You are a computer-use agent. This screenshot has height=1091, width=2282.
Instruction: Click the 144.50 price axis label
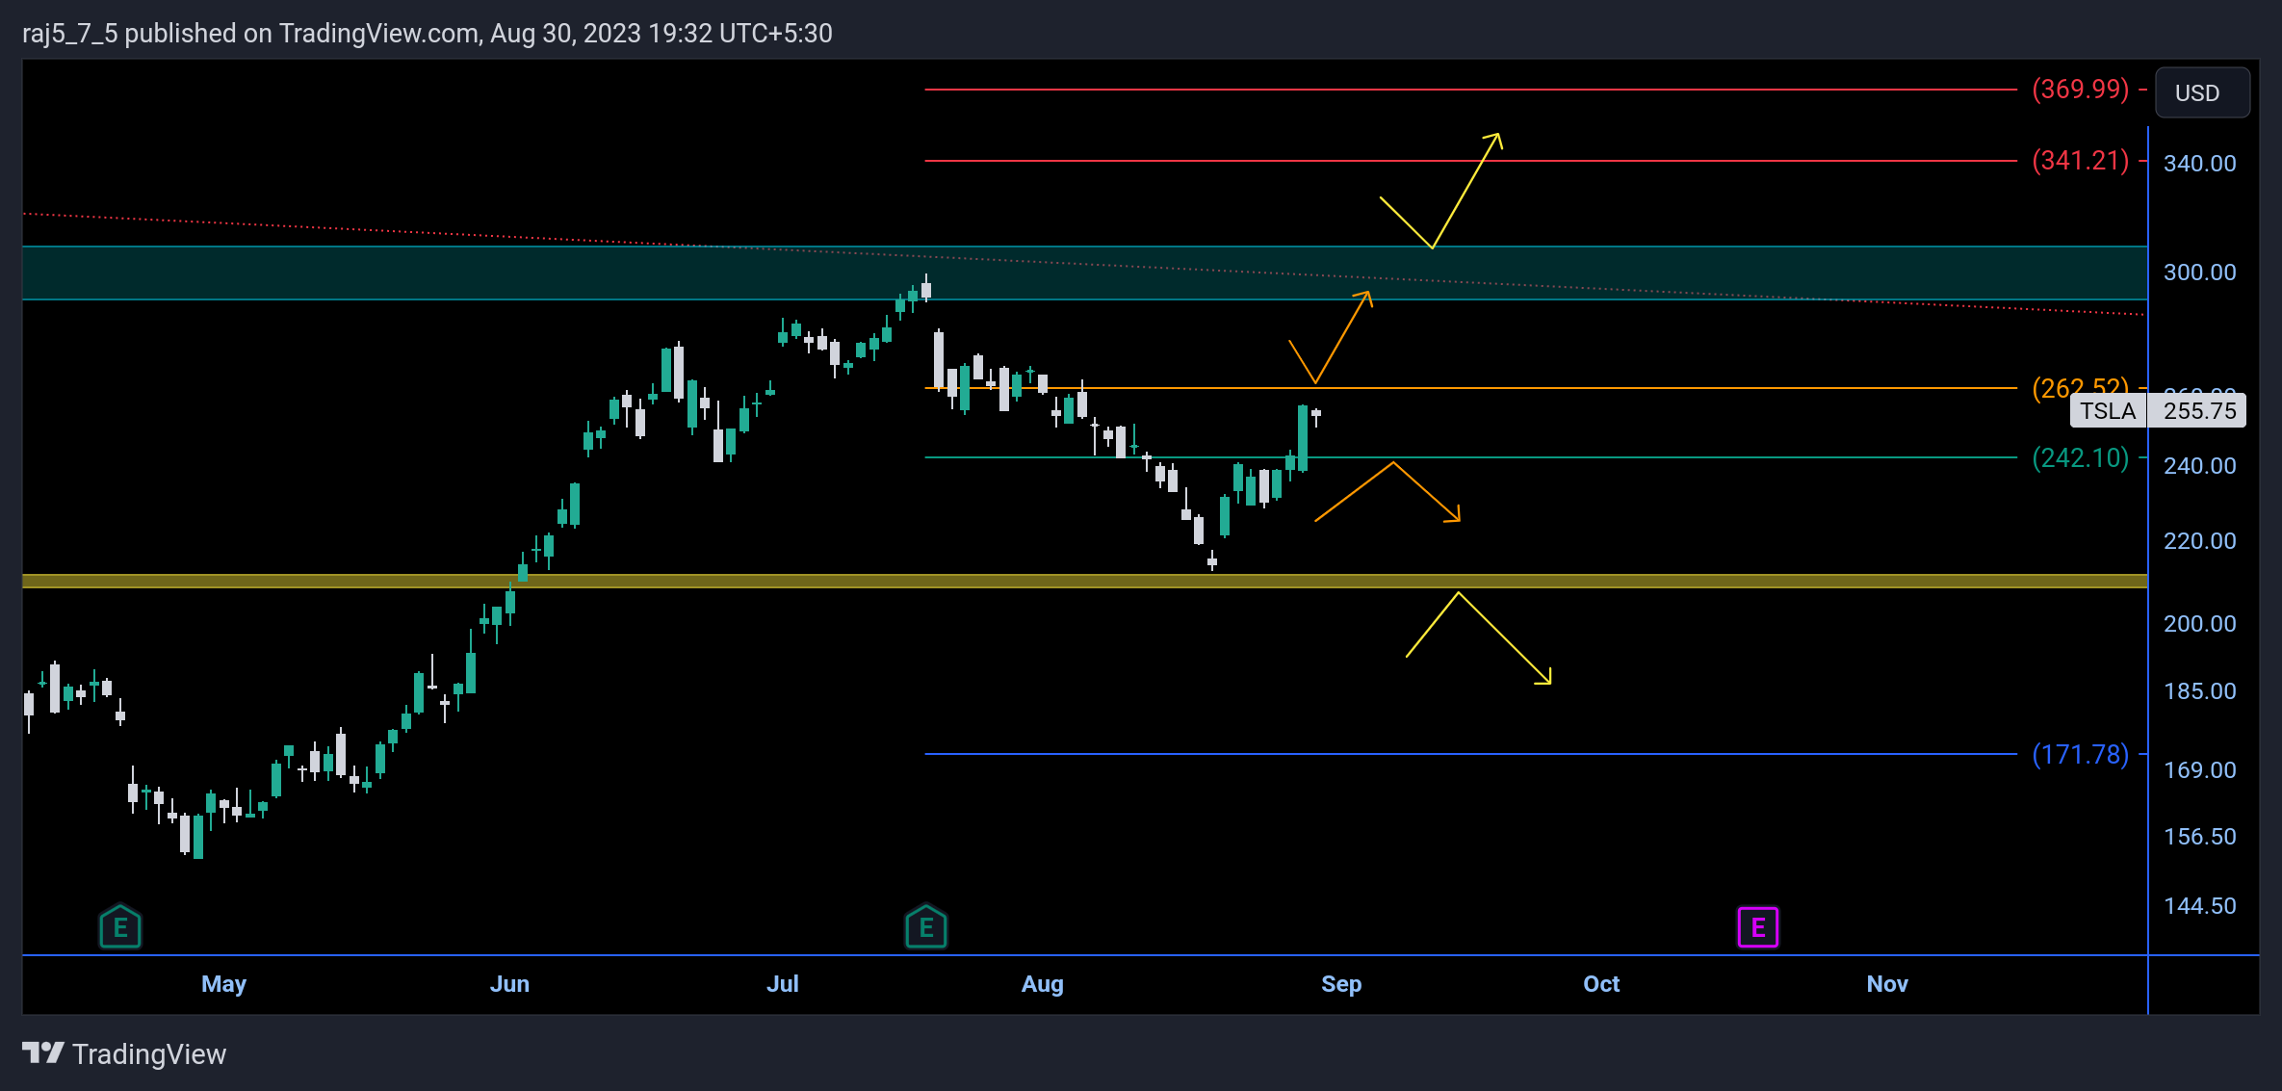pos(2199,906)
